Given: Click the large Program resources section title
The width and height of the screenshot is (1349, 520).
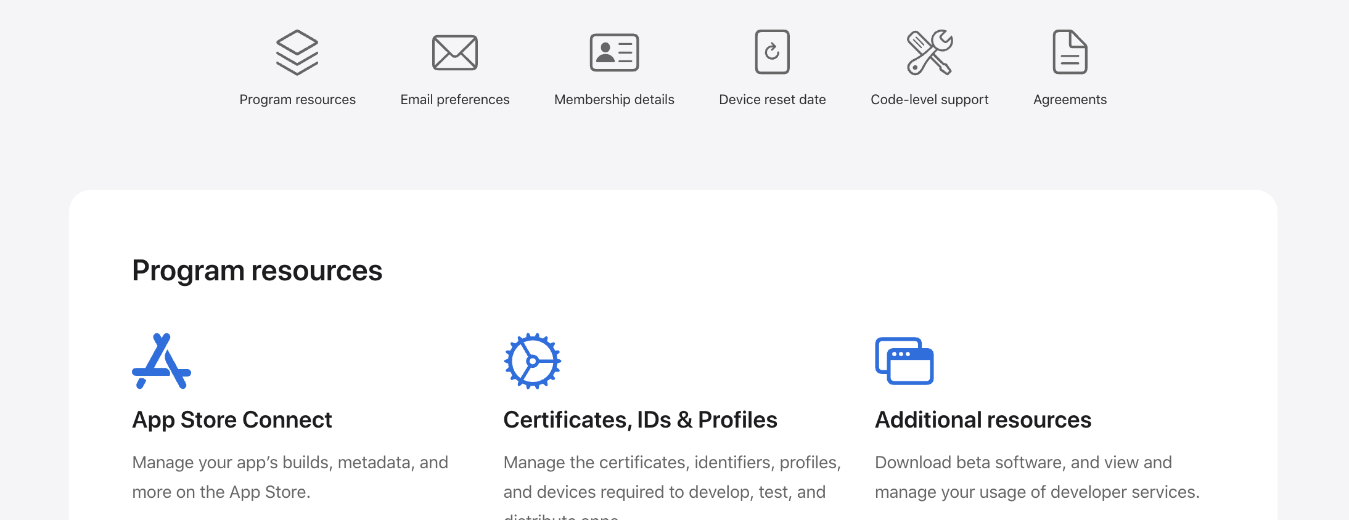Looking at the screenshot, I should pyautogui.click(x=257, y=270).
